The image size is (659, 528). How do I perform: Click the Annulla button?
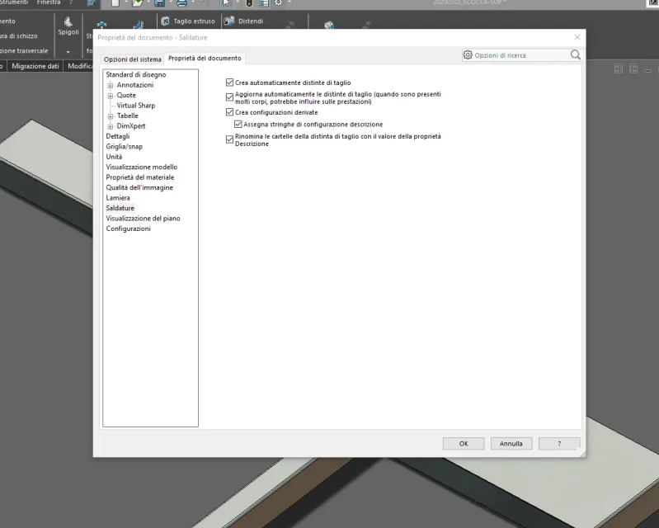tap(511, 444)
